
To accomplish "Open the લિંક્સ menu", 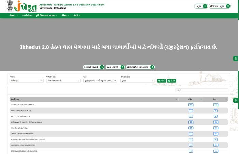I will 65,16.
